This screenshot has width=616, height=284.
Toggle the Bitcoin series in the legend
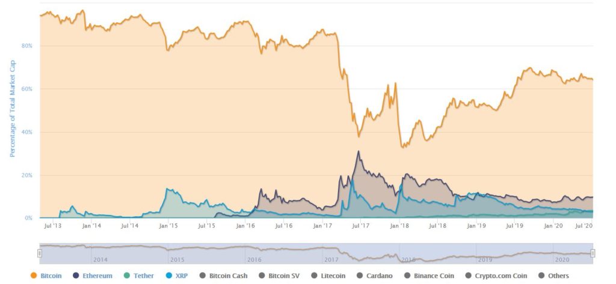coord(51,276)
